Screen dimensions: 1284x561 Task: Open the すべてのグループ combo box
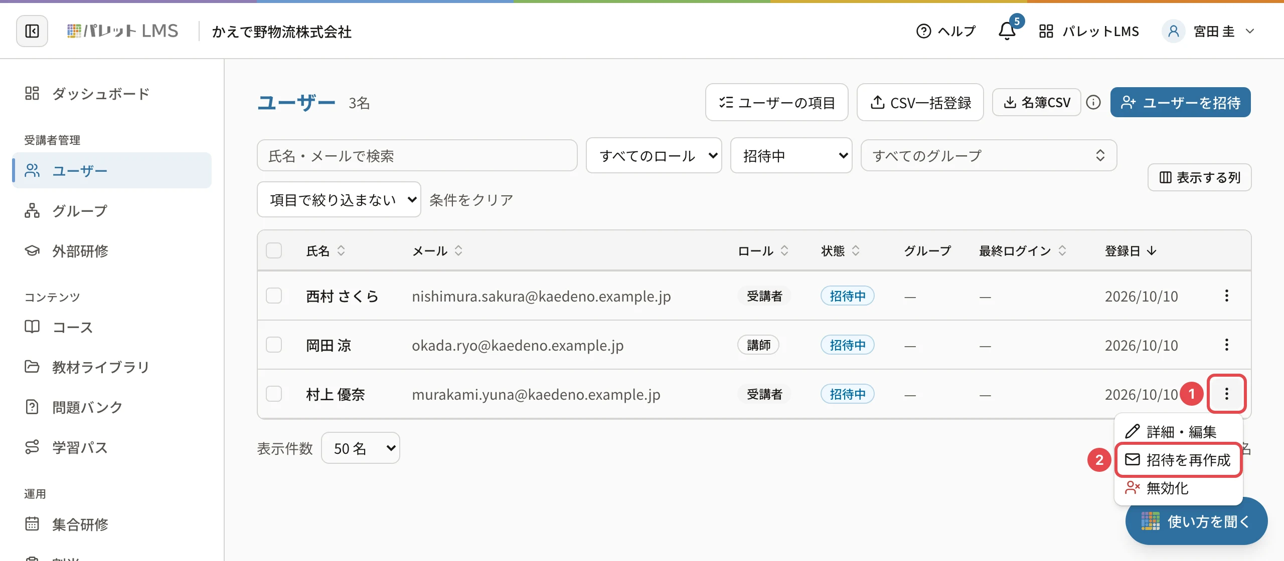pos(989,156)
